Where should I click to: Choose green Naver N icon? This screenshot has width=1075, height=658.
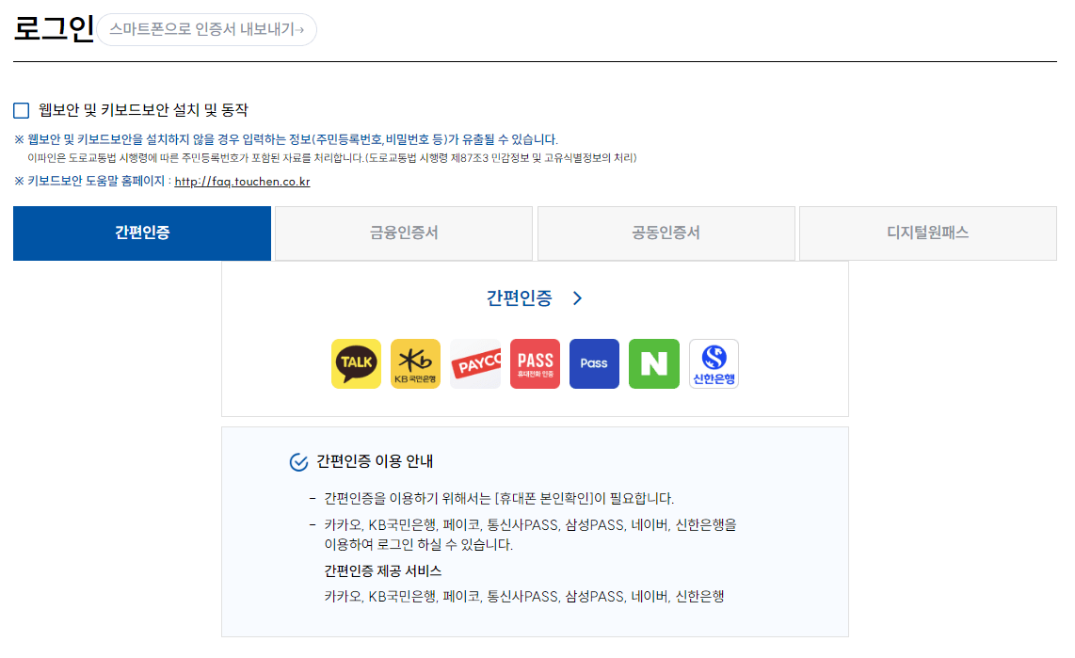(x=654, y=363)
